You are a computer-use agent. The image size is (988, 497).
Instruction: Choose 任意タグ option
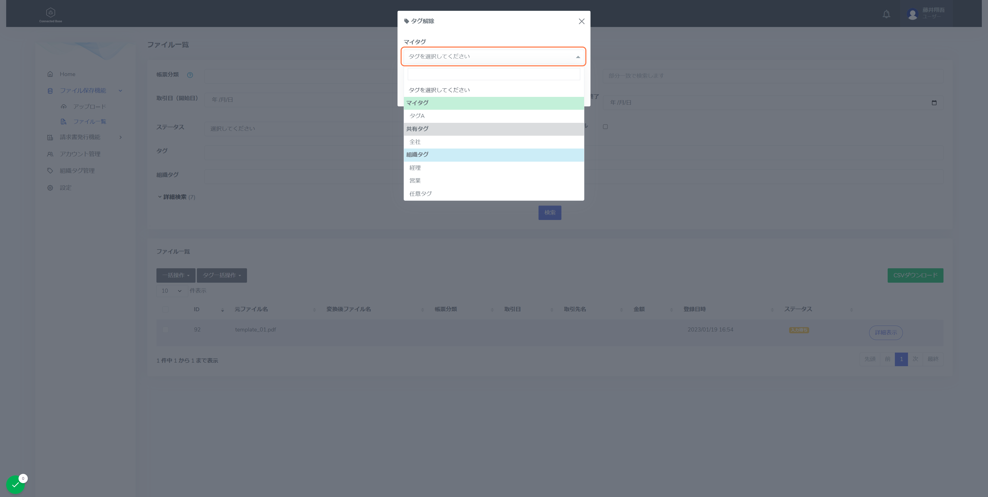[494, 194]
